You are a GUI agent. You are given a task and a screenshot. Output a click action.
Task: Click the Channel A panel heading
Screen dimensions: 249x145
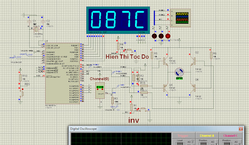[207, 136]
